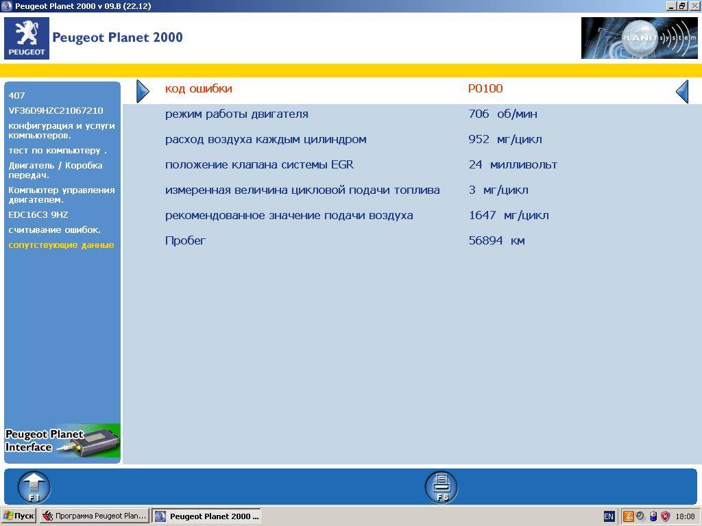Click the F1 back arrow button

[x=34, y=487]
